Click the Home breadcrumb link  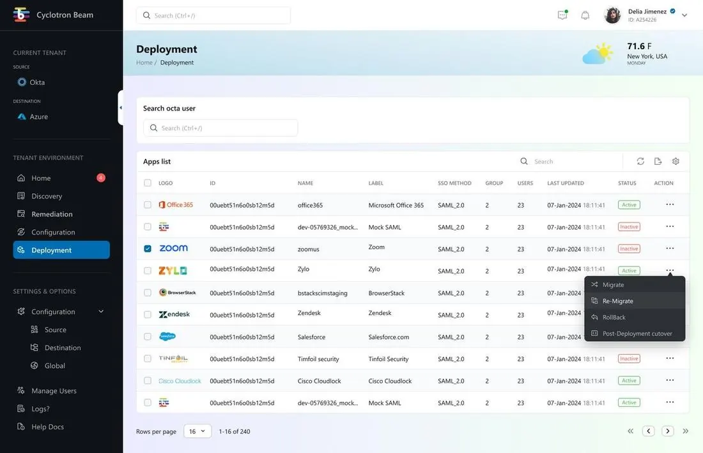(x=144, y=62)
